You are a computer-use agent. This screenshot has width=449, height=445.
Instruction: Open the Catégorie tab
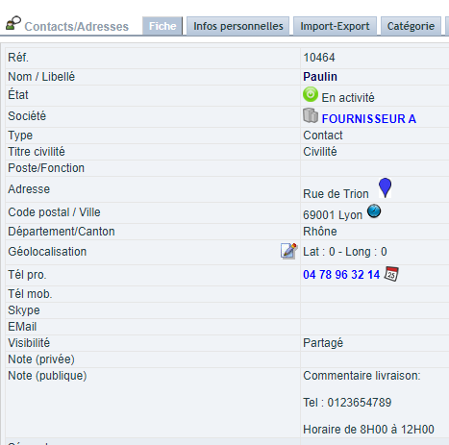coord(411,26)
